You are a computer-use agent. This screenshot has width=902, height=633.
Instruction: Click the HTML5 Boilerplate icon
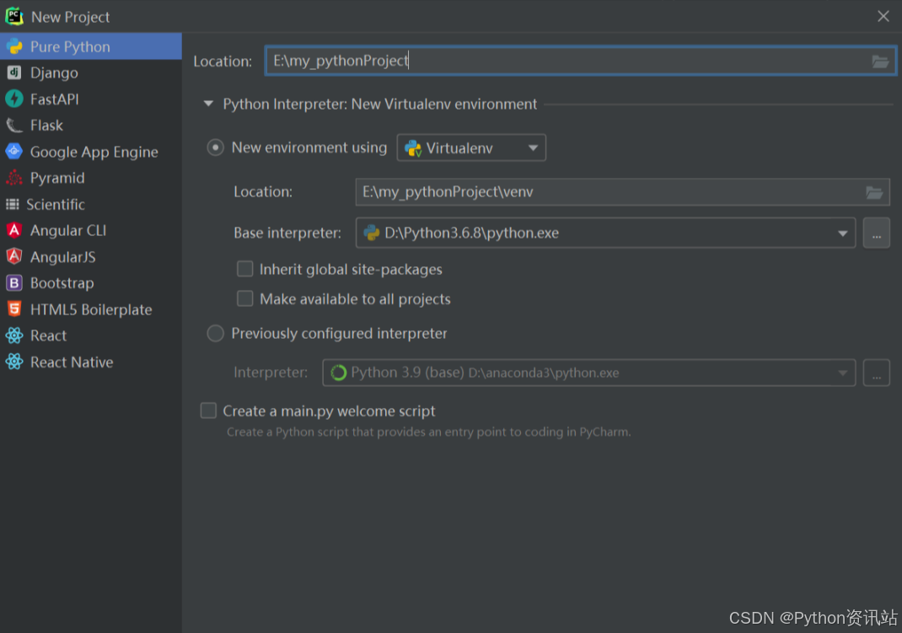[x=14, y=309]
